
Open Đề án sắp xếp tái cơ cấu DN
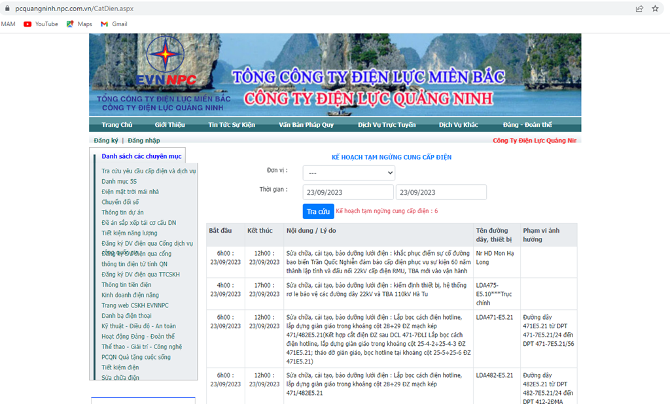139,222
